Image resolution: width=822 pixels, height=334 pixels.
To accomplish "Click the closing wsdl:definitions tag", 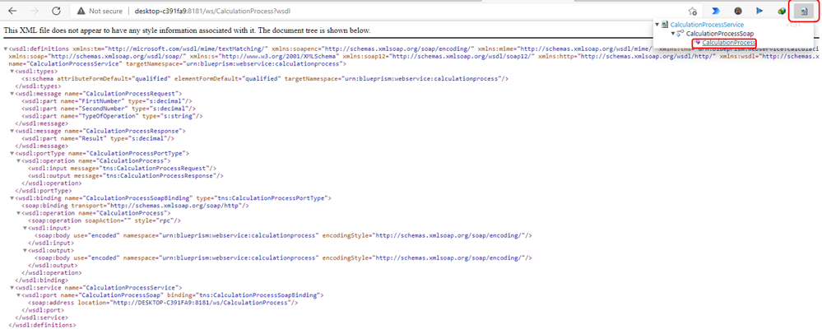I will click(42, 325).
